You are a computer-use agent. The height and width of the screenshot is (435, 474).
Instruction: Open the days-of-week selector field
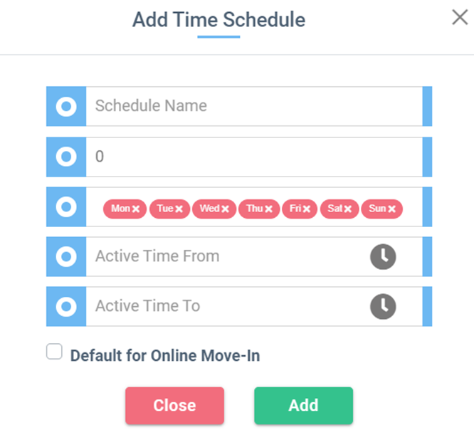click(x=254, y=206)
